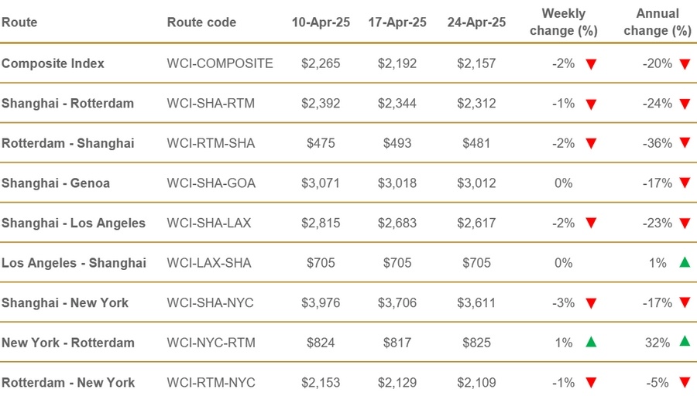Click the WCI-SHA-LAX route code cell
The image size is (697, 396).
pos(211,223)
